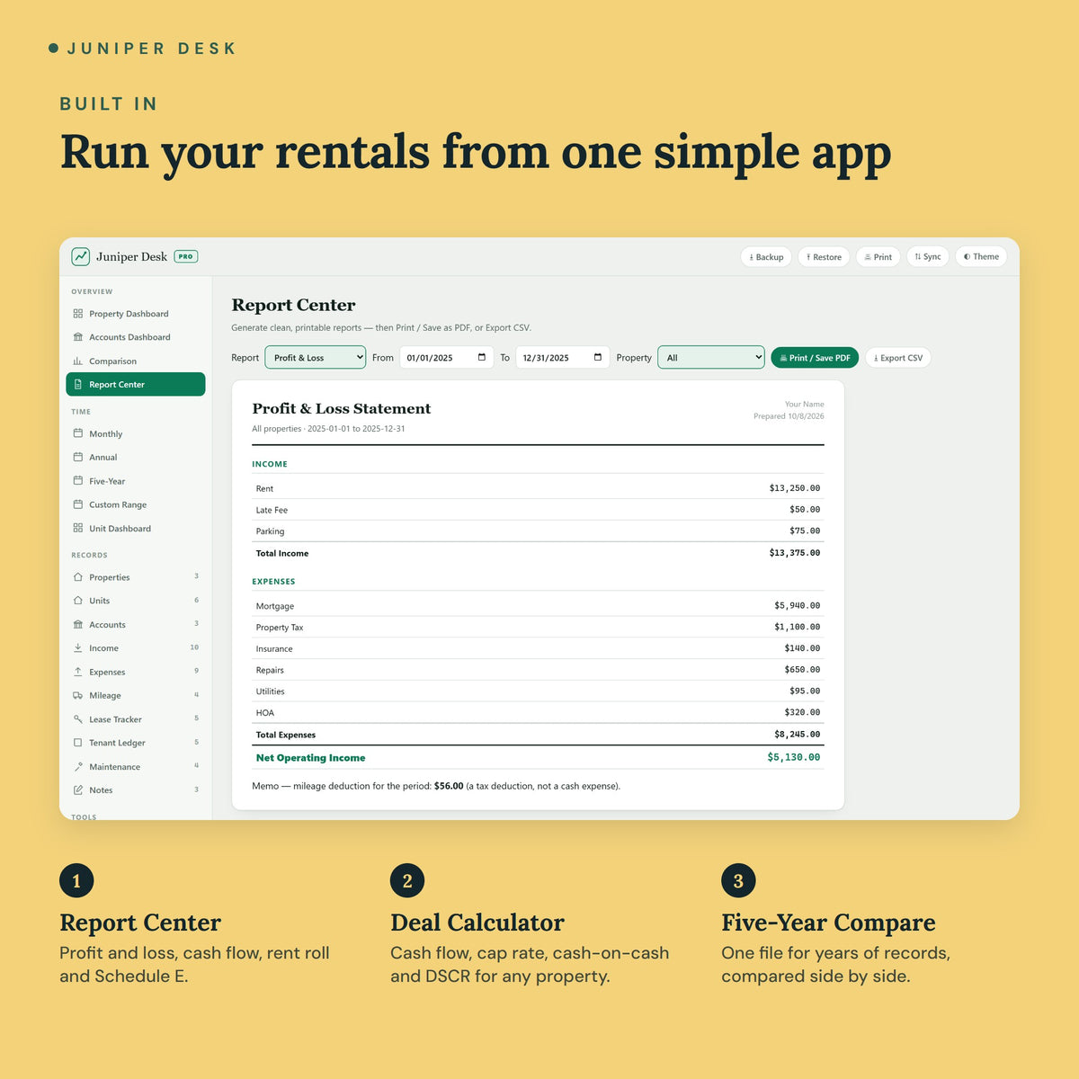Image resolution: width=1079 pixels, height=1079 pixels.
Task: Click the Report Center document icon
Action: [x=78, y=384]
